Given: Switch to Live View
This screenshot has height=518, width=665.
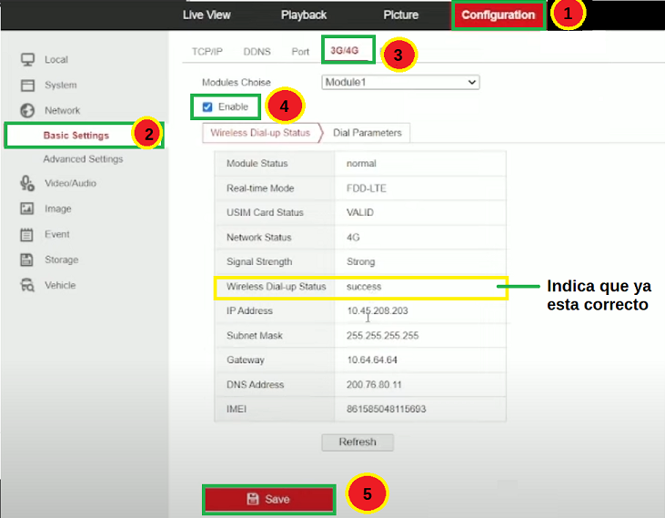Looking at the screenshot, I should (x=207, y=15).
